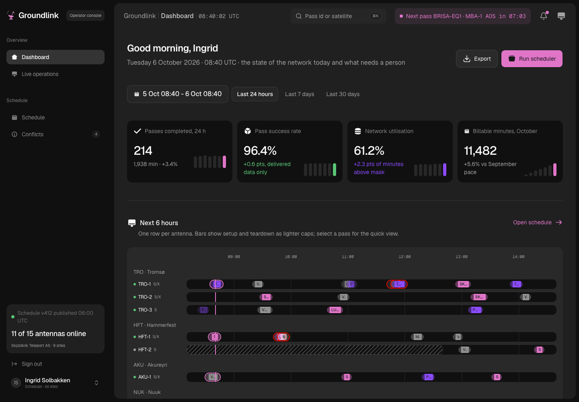Select the P pass on AKU-1 after 12:00
The image size is (579, 402).
(428, 377)
